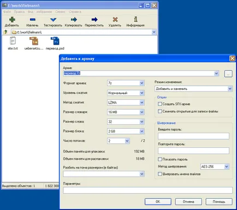Confirm the archive with the OK button
This screenshot has width=237, height=210.
(158, 201)
